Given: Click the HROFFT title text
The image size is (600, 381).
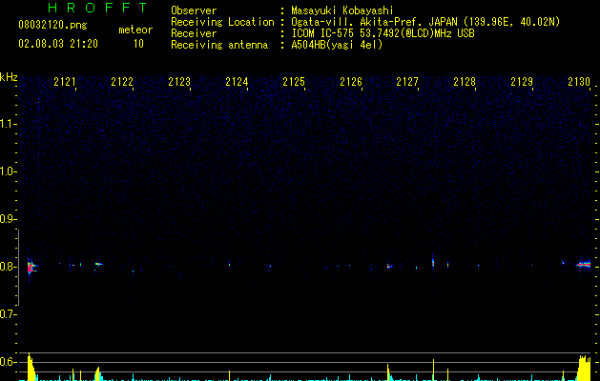Looking at the screenshot, I should pyautogui.click(x=97, y=8).
